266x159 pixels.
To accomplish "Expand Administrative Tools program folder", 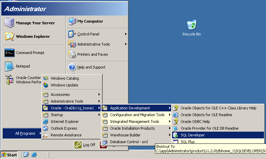I will 72,101.
